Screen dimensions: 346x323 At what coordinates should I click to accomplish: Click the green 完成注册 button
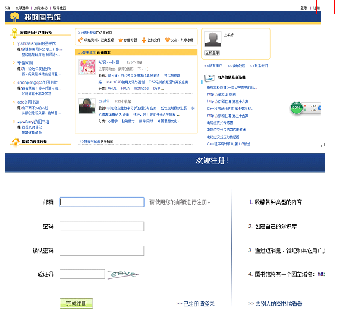coord(77,303)
